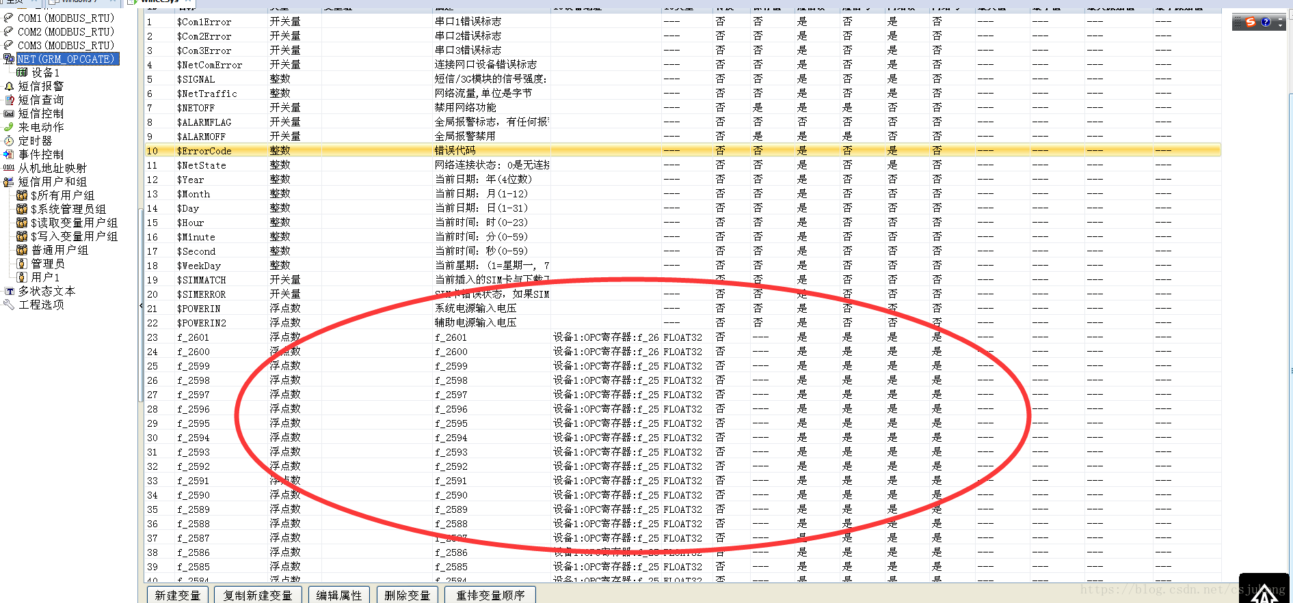Click the Sogou input method S icon
The image size is (1293, 603).
pyautogui.click(x=1251, y=22)
